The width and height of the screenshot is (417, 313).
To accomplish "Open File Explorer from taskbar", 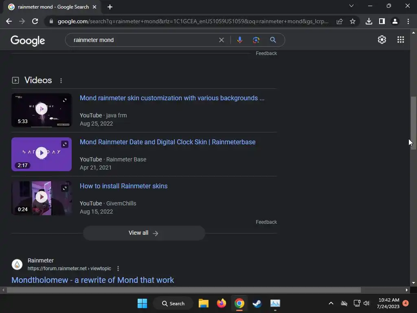I will tap(204, 303).
